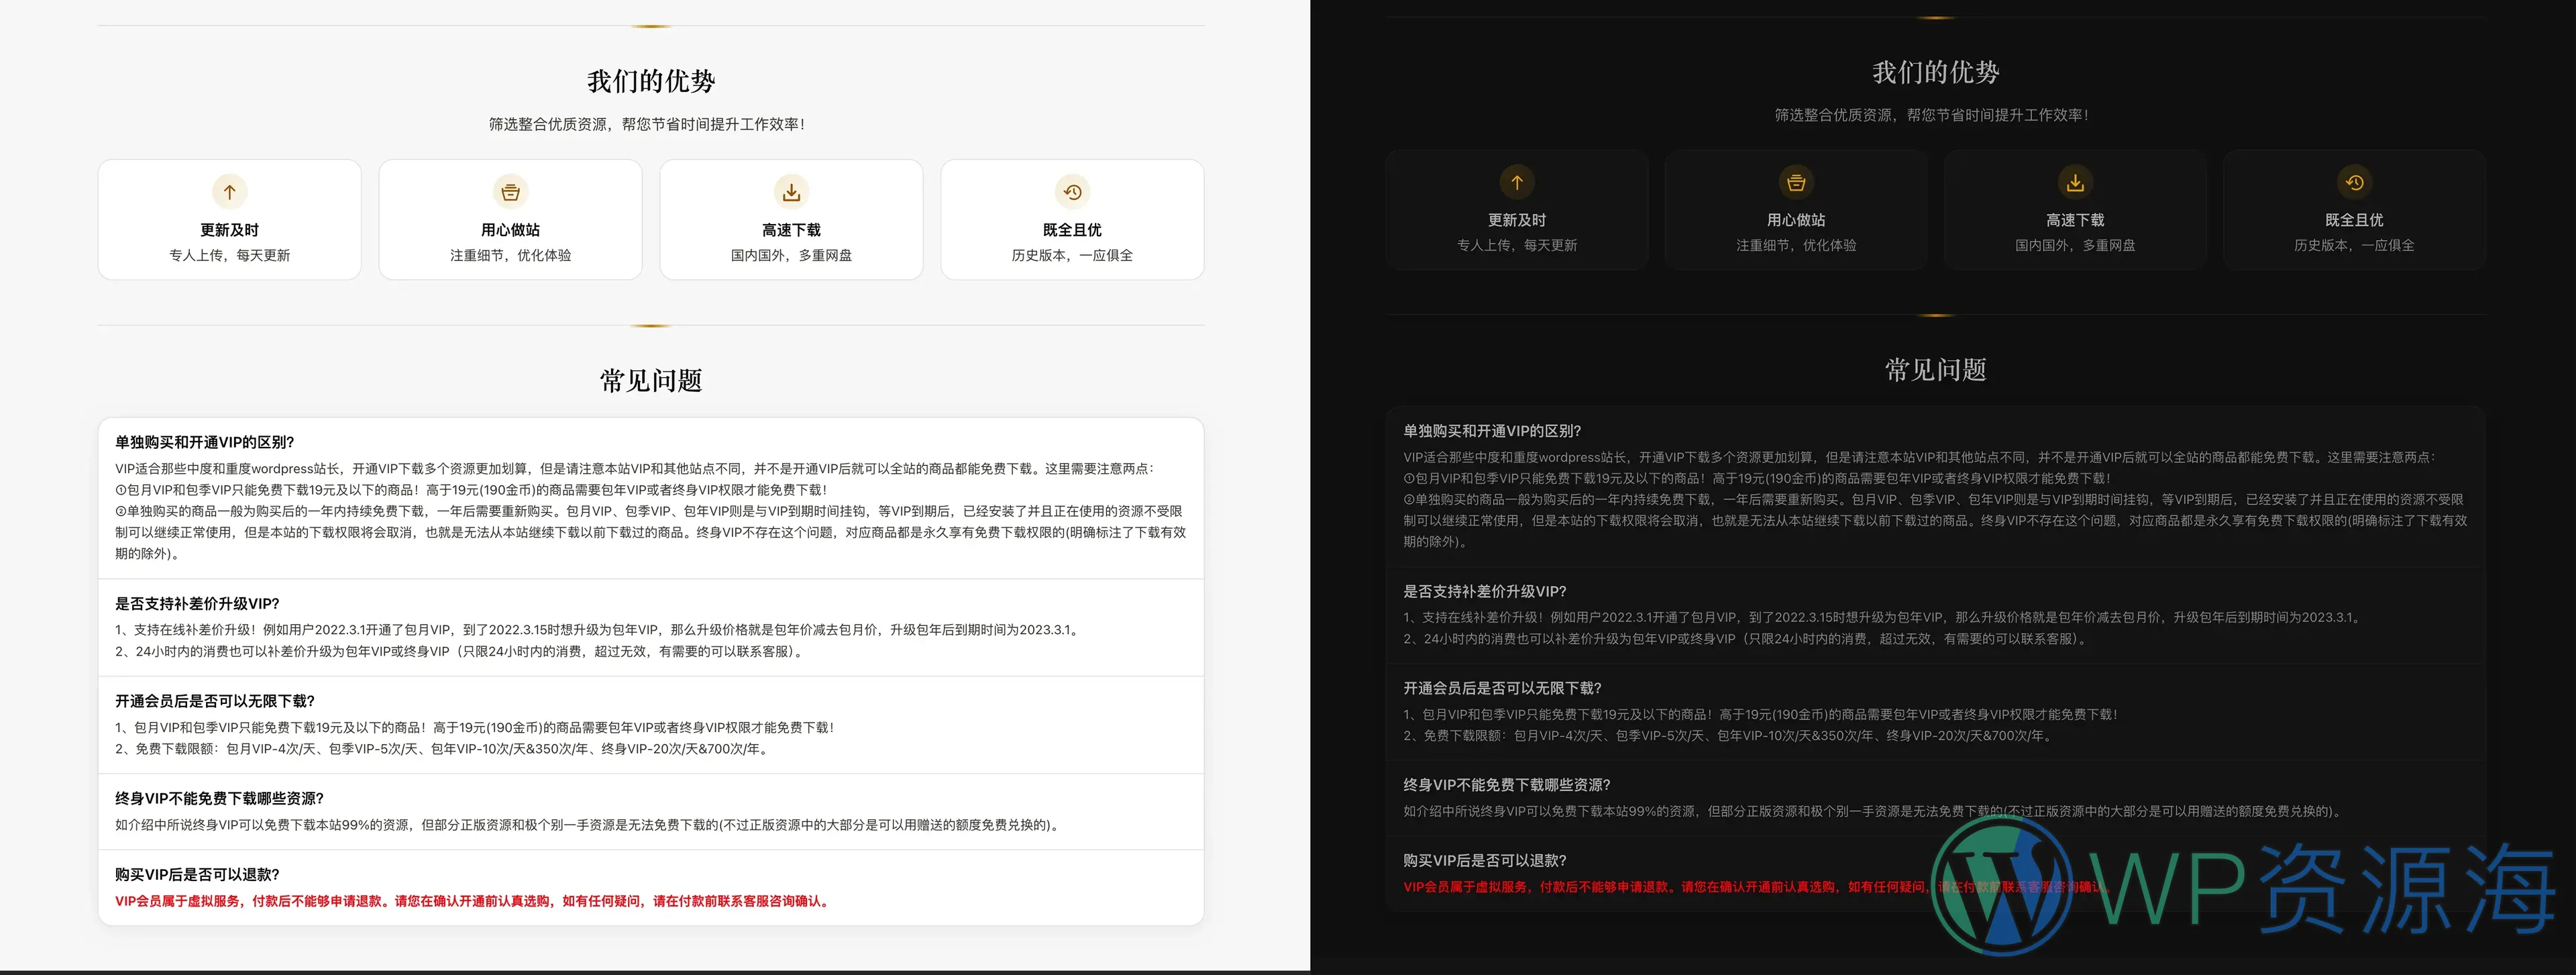2576x975 pixels.
Task: Click dark theme's 更新及时 arrow icon
Action: 1517,182
